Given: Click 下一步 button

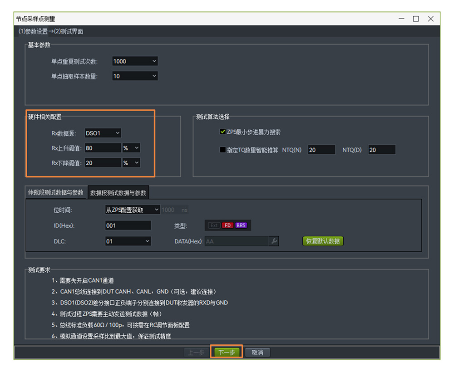Looking at the screenshot, I should tap(227, 352).
